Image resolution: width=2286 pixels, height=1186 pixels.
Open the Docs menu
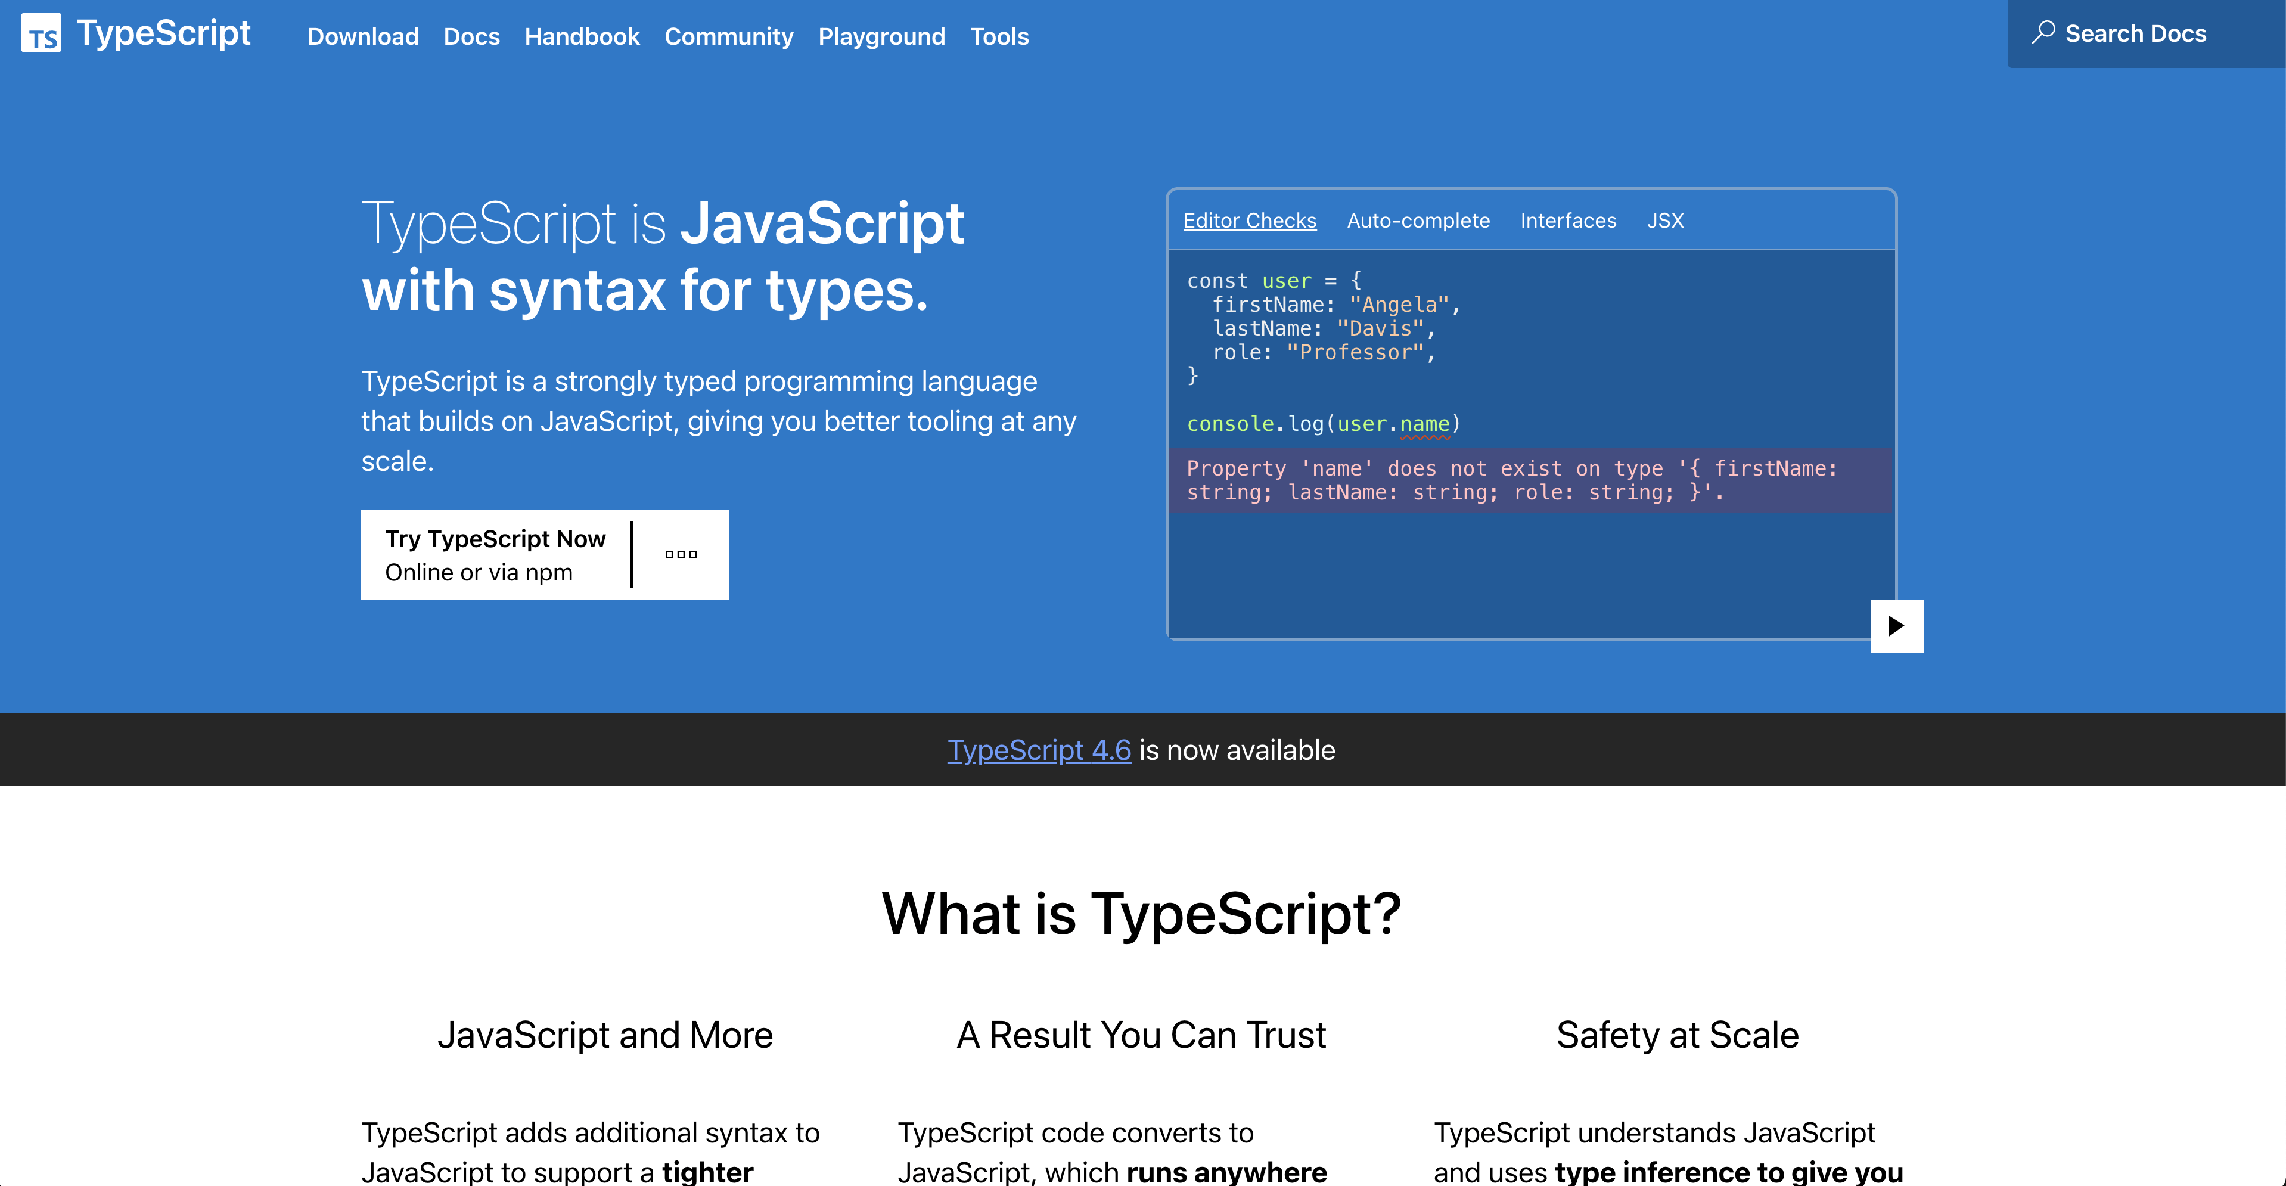click(x=471, y=36)
